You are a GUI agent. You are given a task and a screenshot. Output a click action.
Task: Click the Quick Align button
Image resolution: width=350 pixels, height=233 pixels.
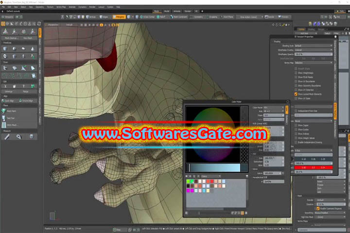pos(9,101)
